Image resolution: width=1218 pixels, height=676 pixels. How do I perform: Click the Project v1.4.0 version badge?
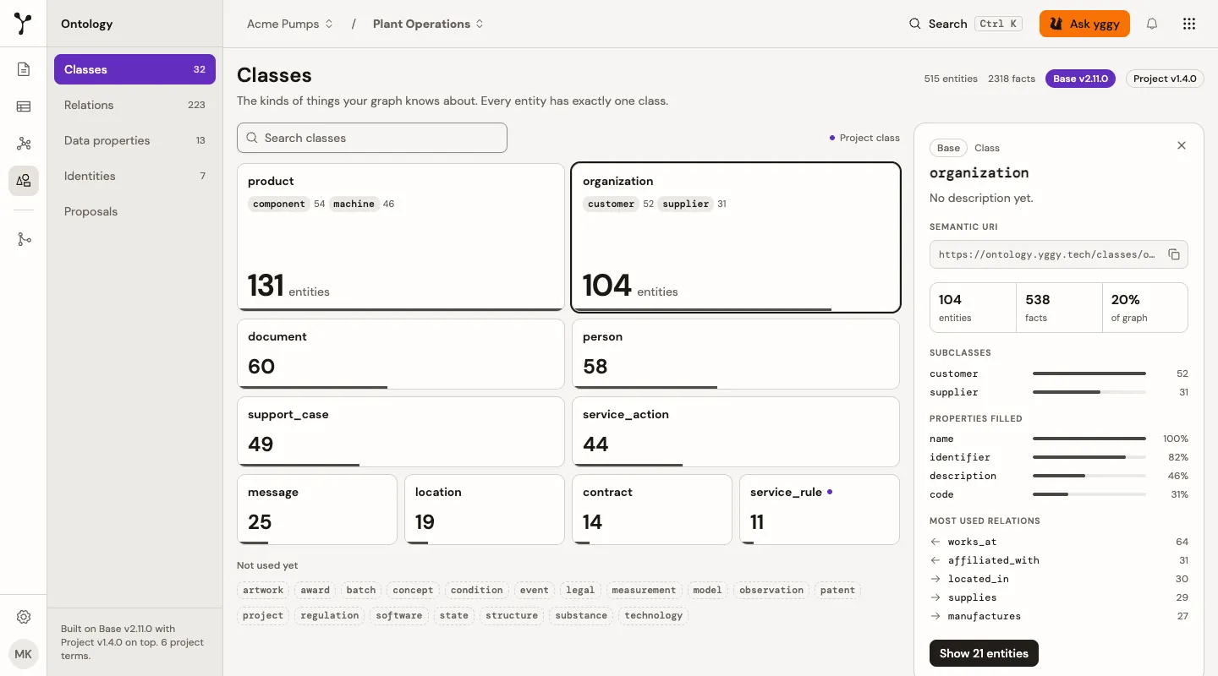(1165, 79)
